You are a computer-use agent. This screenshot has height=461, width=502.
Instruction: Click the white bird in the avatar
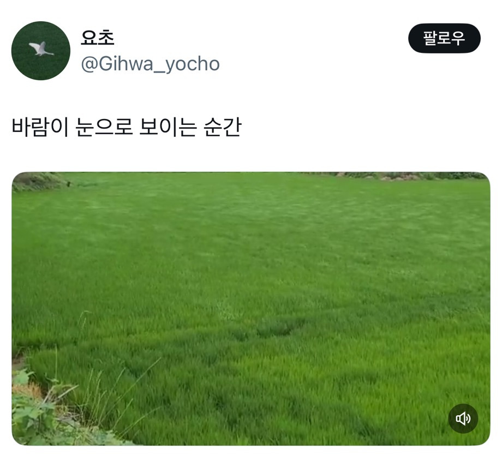[x=41, y=49]
